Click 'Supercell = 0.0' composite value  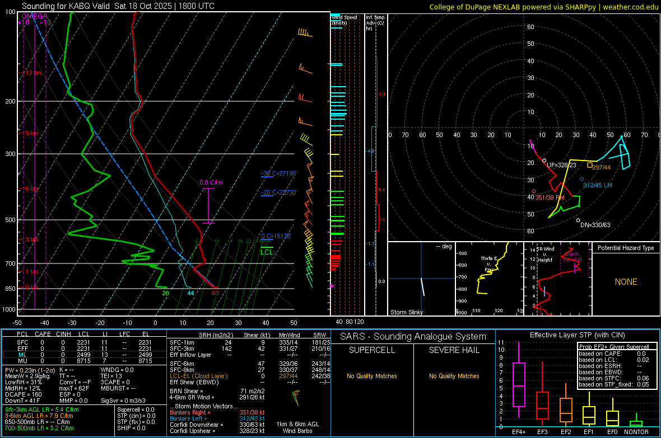coord(136,409)
